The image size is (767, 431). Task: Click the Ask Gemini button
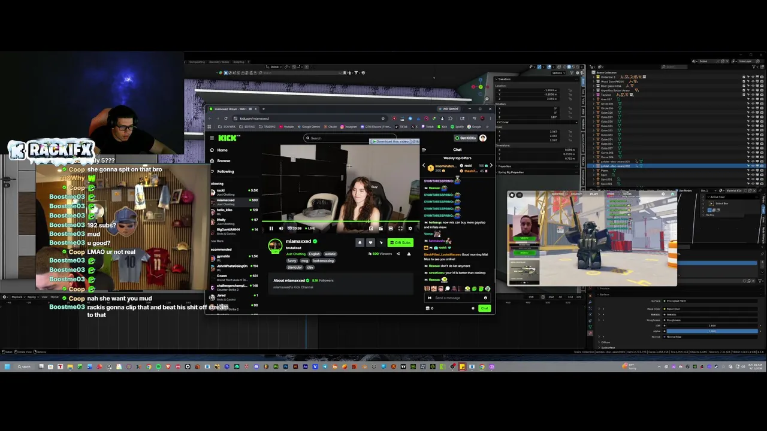point(449,109)
